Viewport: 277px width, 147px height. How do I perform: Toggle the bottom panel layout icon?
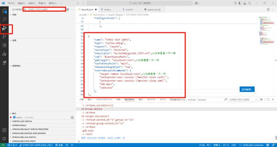245,3
